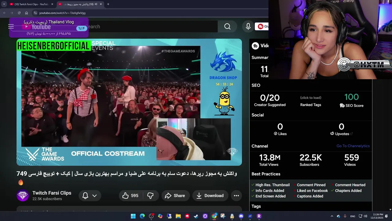The image size is (392, 221).
Task: Open site information icon in address bar
Action: (x=35, y=13)
